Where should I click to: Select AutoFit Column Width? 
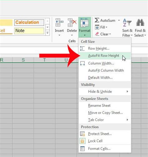105,71
